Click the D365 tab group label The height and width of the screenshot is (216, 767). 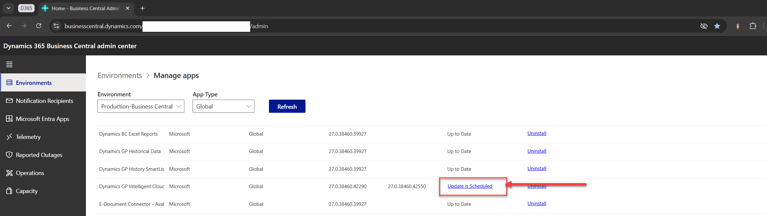pos(26,8)
